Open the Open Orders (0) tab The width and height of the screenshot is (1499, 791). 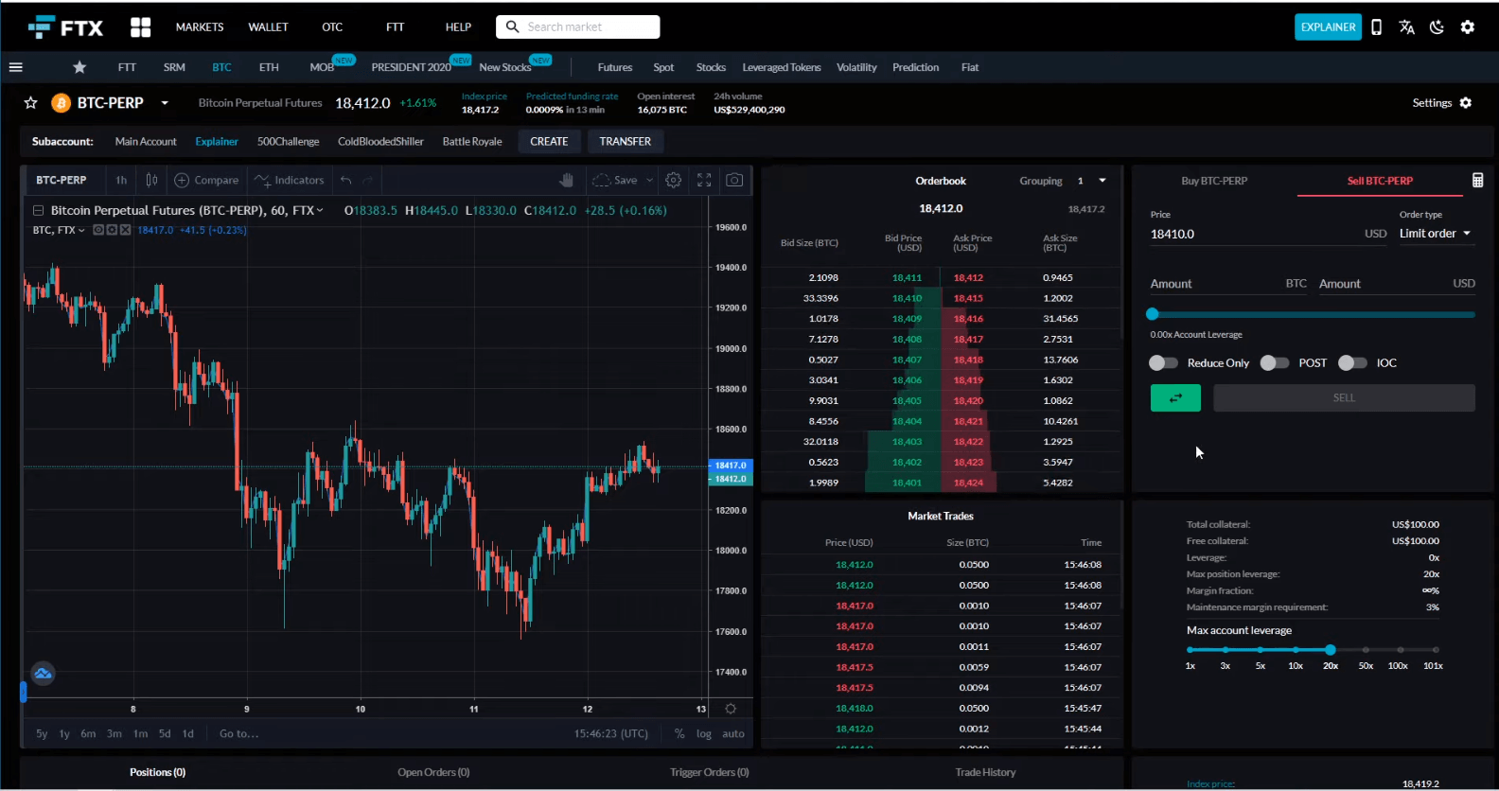point(433,772)
